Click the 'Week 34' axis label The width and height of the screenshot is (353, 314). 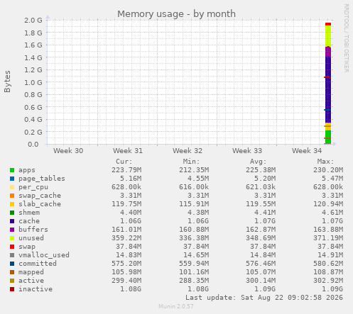307,151
